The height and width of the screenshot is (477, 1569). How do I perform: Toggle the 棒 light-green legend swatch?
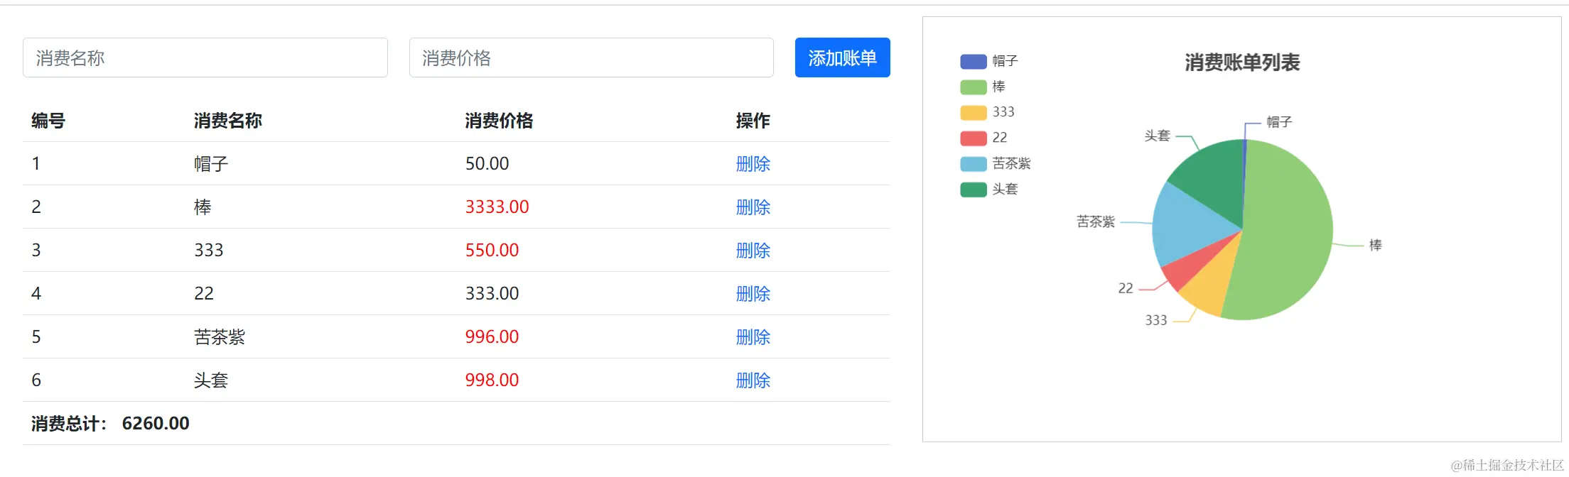click(973, 87)
